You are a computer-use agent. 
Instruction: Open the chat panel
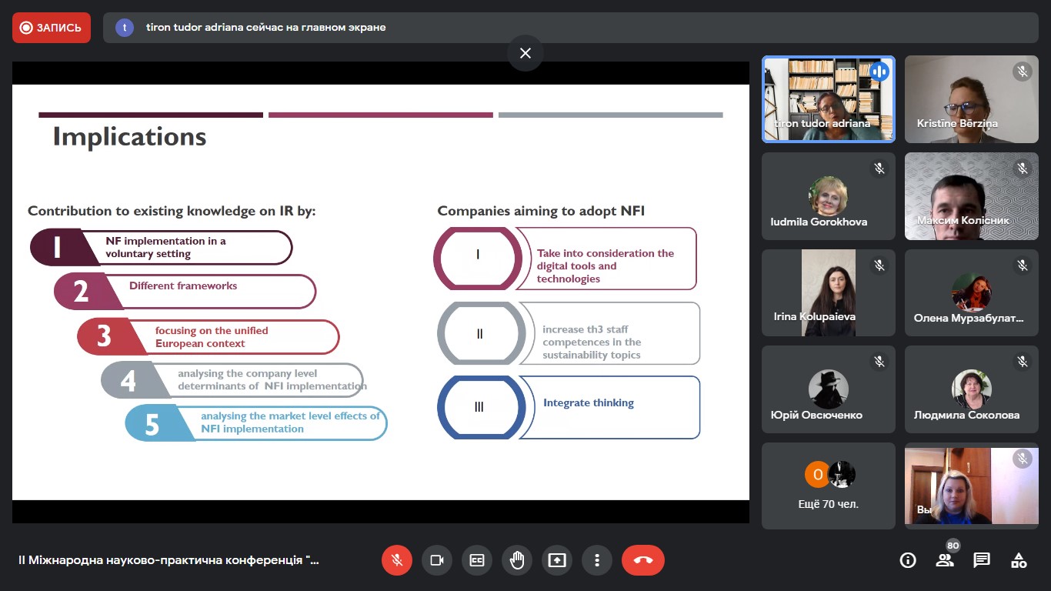click(982, 560)
